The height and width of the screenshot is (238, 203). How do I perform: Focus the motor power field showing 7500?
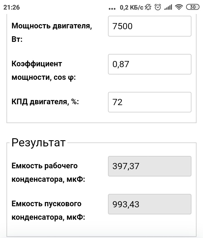[149, 26]
